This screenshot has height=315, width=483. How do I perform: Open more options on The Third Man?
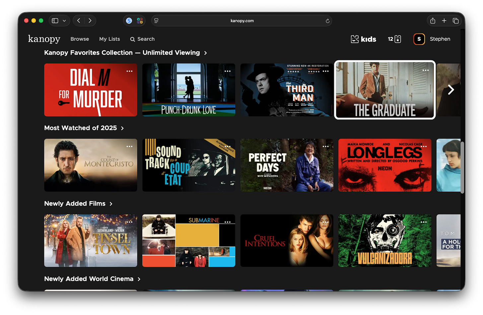(326, 71)
